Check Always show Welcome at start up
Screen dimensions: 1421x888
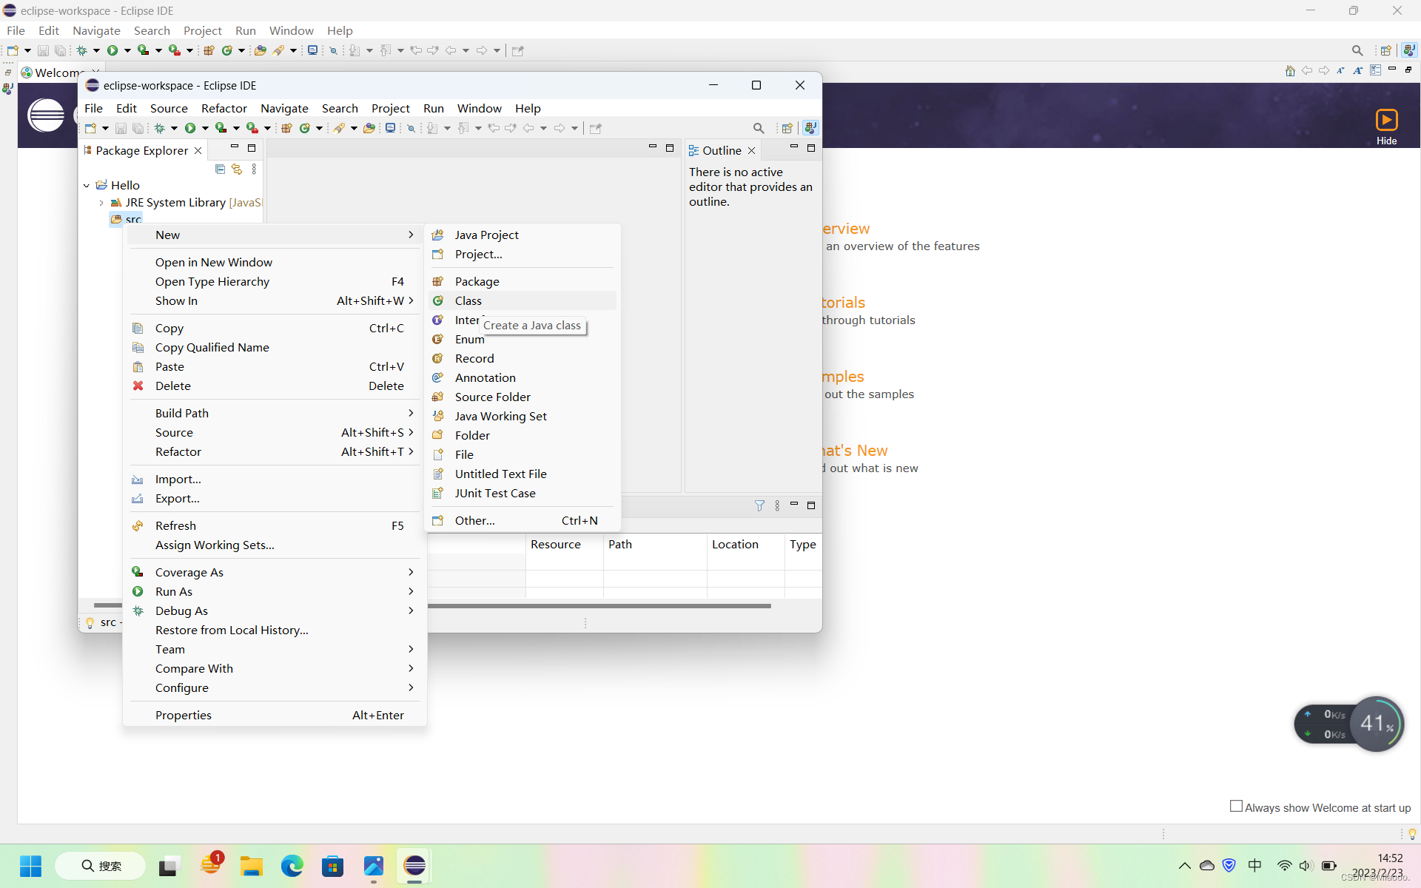[x=1236, y=807]
